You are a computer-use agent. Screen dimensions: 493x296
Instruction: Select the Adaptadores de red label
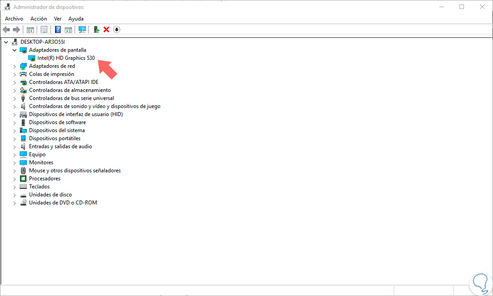click(x=52, y=66)
